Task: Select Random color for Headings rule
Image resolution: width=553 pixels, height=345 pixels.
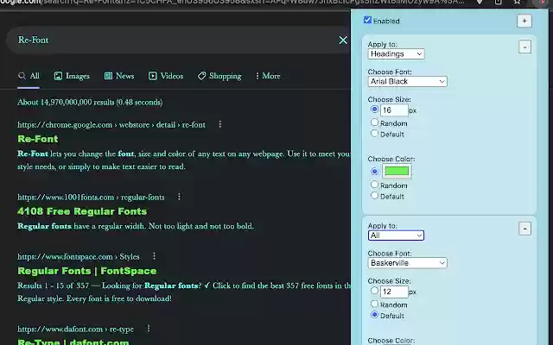Action: 374,185
